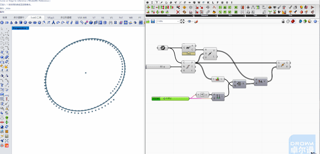Save the Grasshopper document (floppy icon)
Image resolution: width=320 pixels, height=154 pixels.
153,21
